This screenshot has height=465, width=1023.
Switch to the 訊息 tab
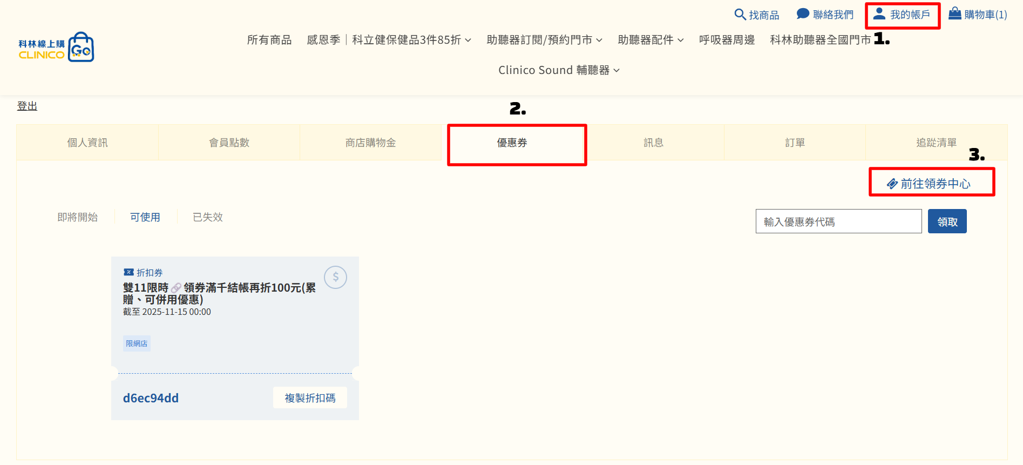click(x=654, y=143)
